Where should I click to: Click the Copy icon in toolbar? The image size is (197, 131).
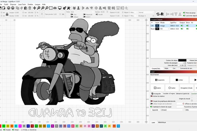(17, 8)
